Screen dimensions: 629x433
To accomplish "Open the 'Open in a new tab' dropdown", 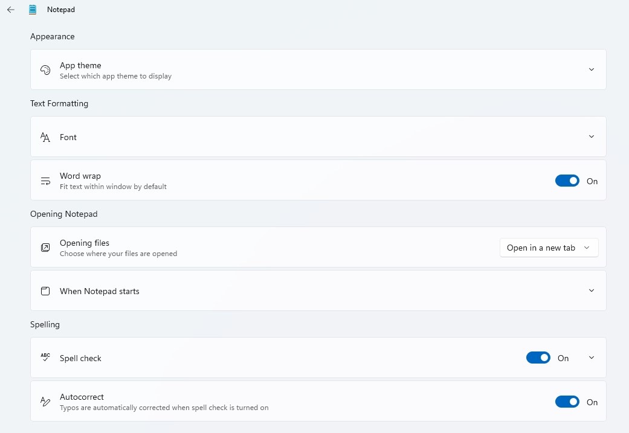I will (x=548, y=248).
